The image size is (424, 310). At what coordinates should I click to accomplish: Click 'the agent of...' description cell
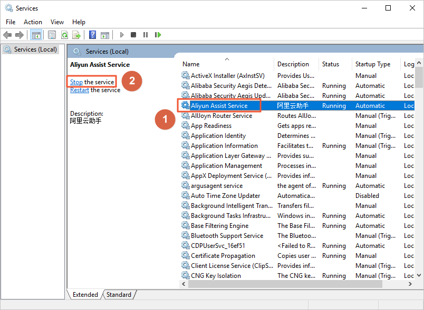click(x=296, y=186)
